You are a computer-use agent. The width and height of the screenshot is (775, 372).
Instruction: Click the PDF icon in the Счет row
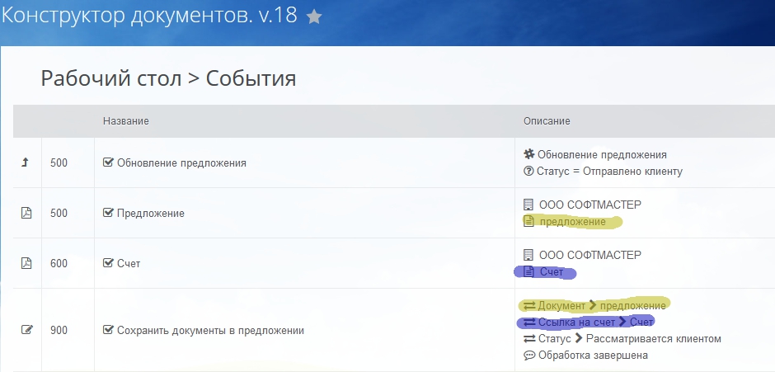point(26,264)
